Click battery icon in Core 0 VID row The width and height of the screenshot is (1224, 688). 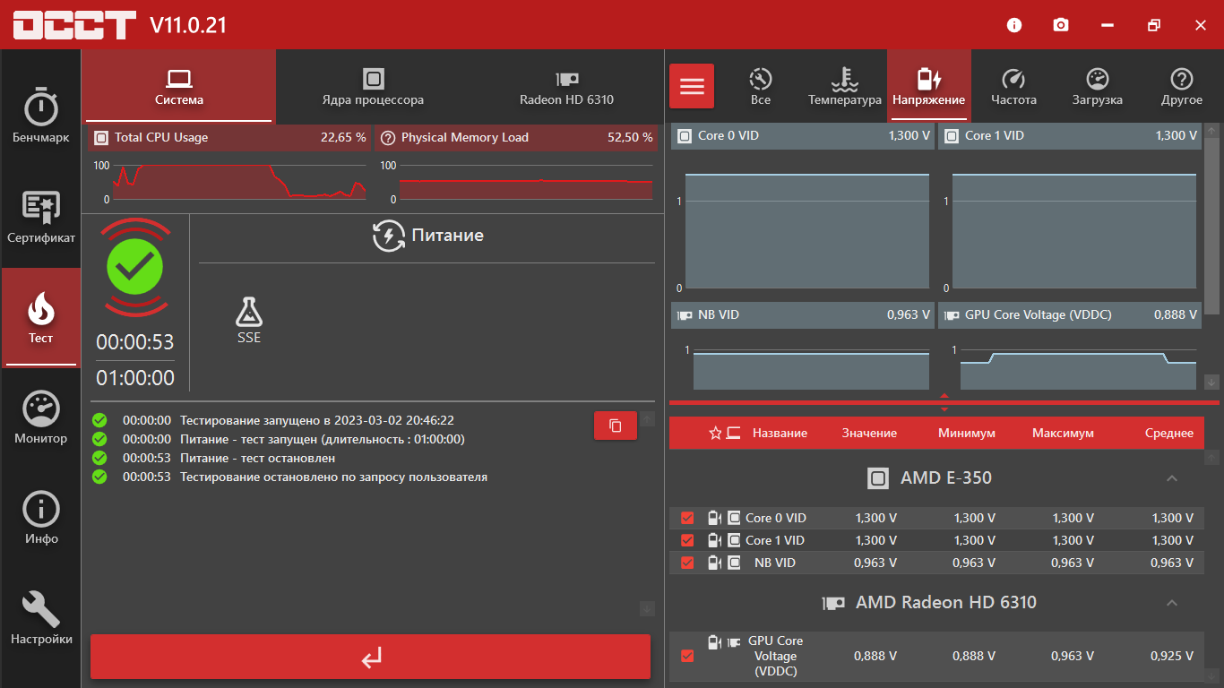pyautogui.click(x=714, y=518)
